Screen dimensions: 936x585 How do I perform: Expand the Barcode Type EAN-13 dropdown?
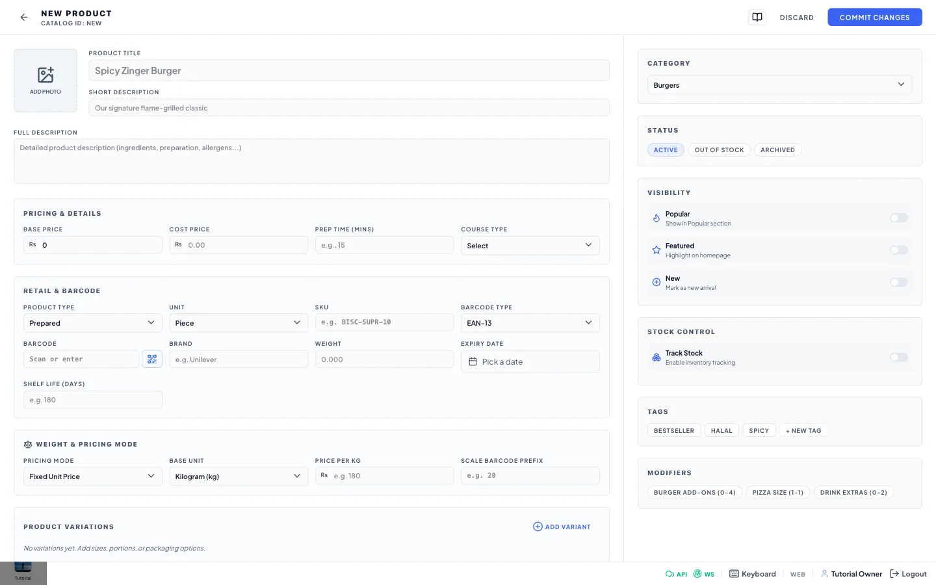click(530, 323)
